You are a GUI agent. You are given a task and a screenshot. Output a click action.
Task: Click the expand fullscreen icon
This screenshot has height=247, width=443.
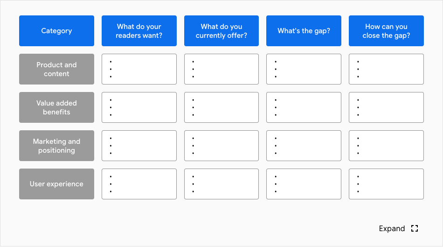415,228
